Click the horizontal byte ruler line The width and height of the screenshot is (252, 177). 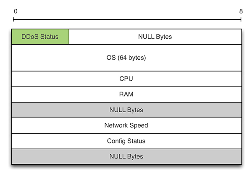click(x=127, y=20)
